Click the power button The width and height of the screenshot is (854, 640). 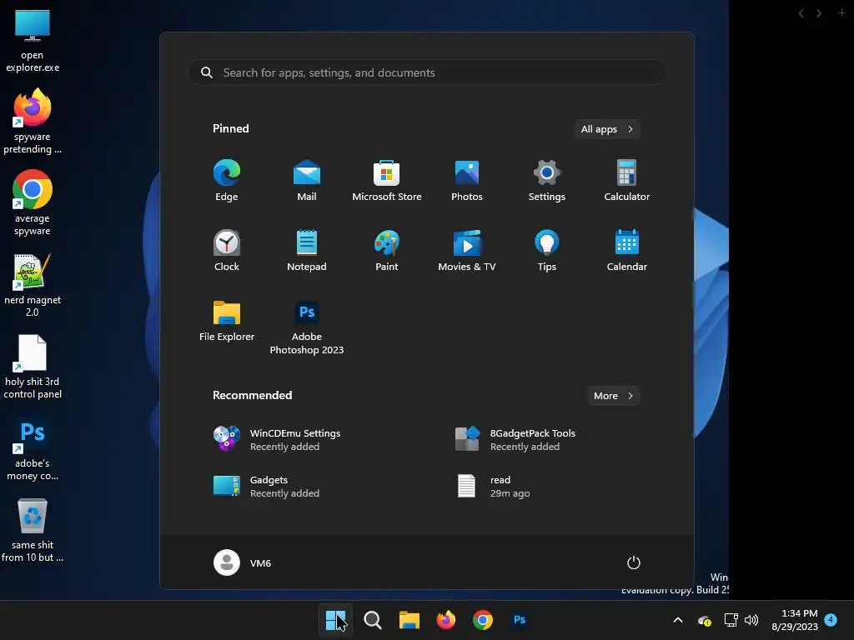634,562
